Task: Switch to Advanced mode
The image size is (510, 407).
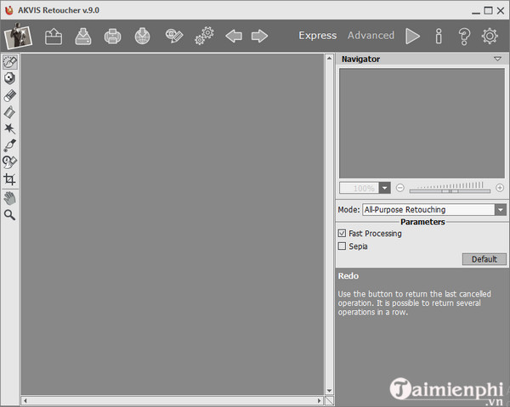Action: [x=371, y=35]
